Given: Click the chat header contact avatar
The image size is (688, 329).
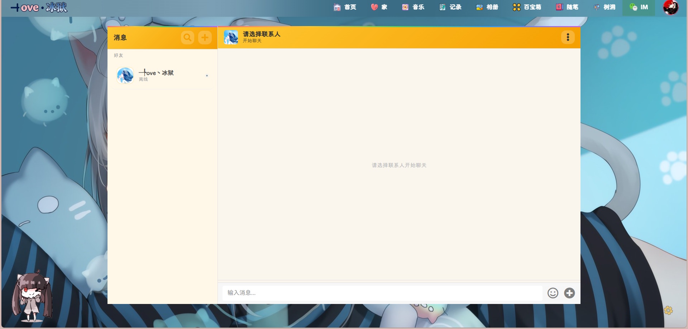Looking at the screenshot, I should pos(231,37).
